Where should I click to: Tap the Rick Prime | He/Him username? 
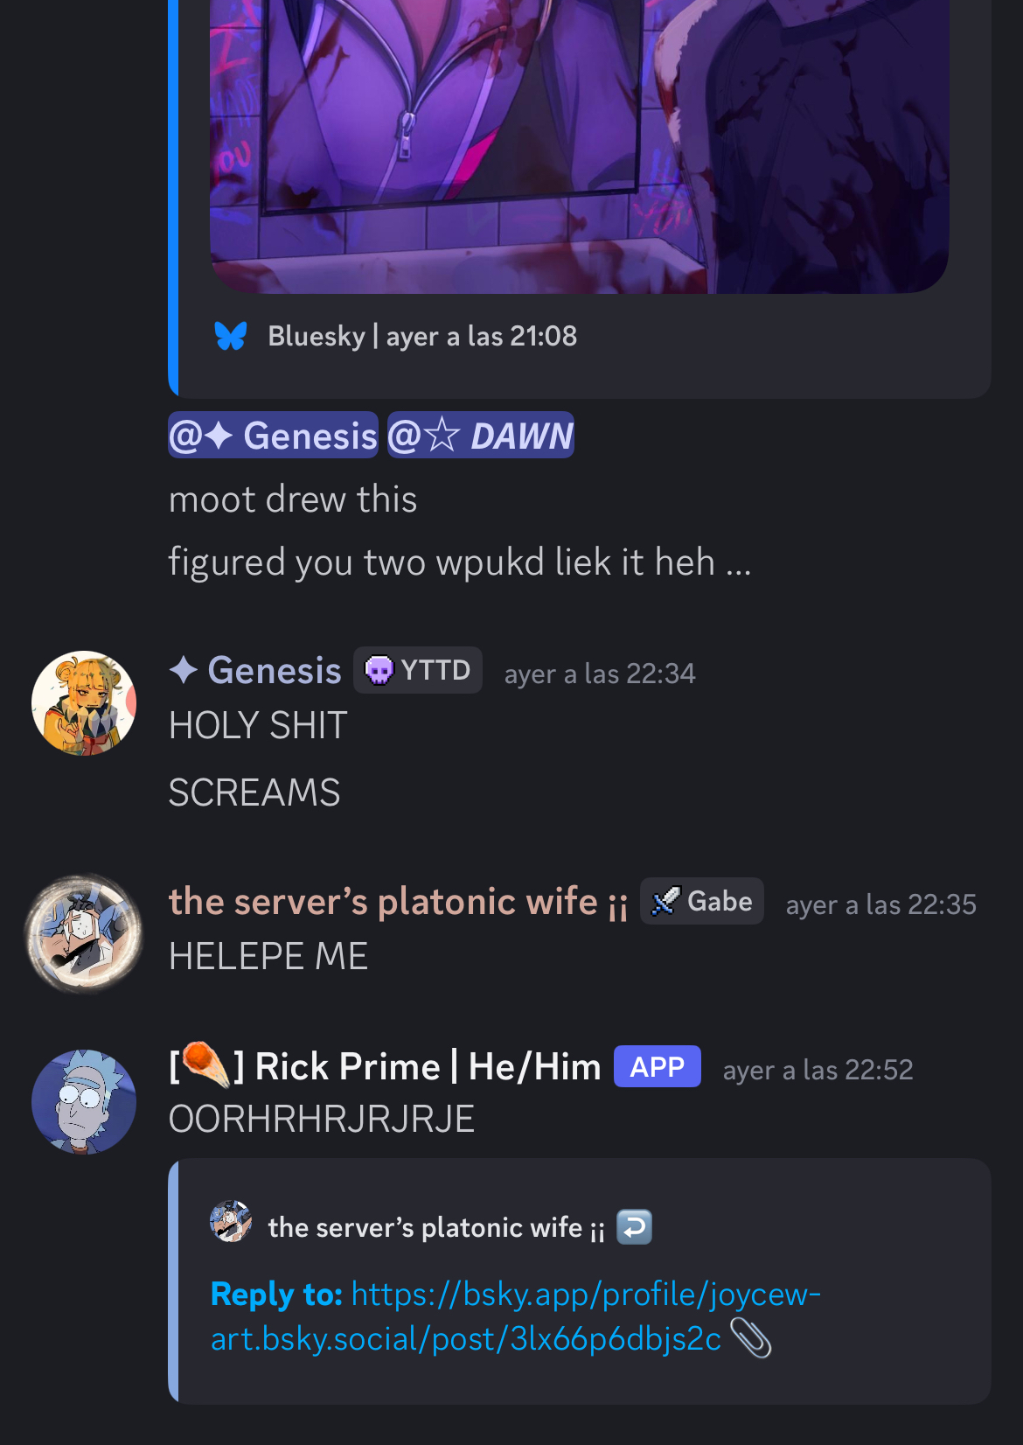click(385, 1067)
